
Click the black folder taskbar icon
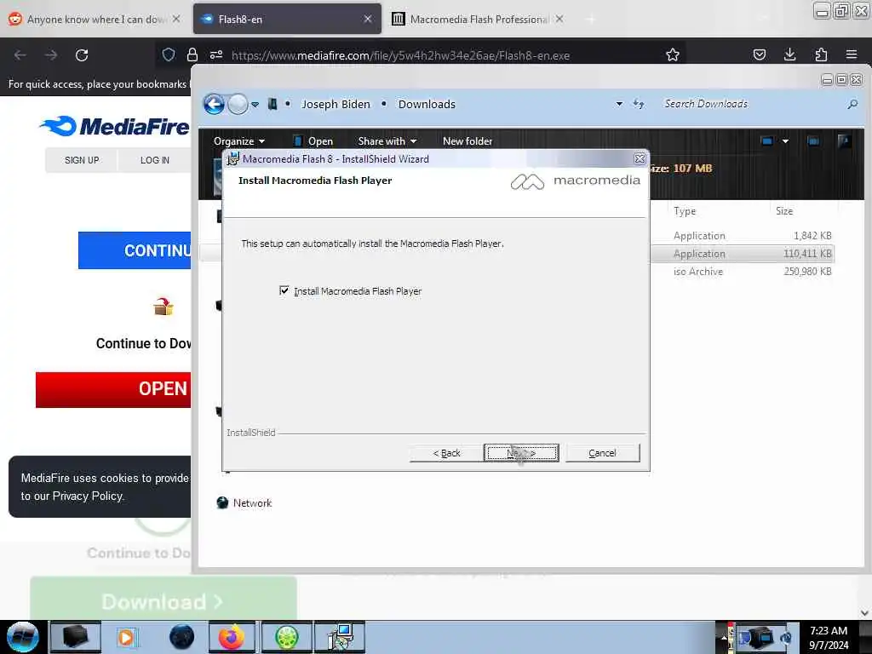point(75,637)
